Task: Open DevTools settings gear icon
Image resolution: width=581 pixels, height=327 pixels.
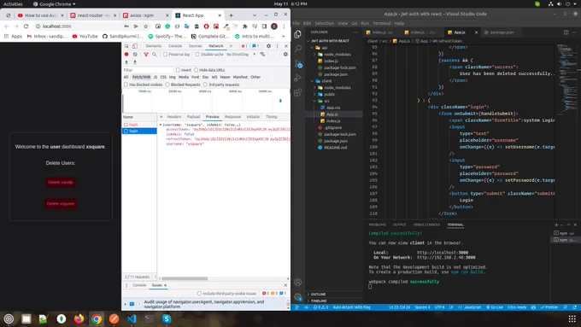Action: pyautogui.click(x=268, y=46)
